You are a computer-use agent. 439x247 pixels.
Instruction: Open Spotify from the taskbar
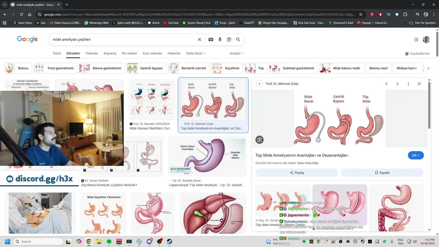[x=109, y=242]
